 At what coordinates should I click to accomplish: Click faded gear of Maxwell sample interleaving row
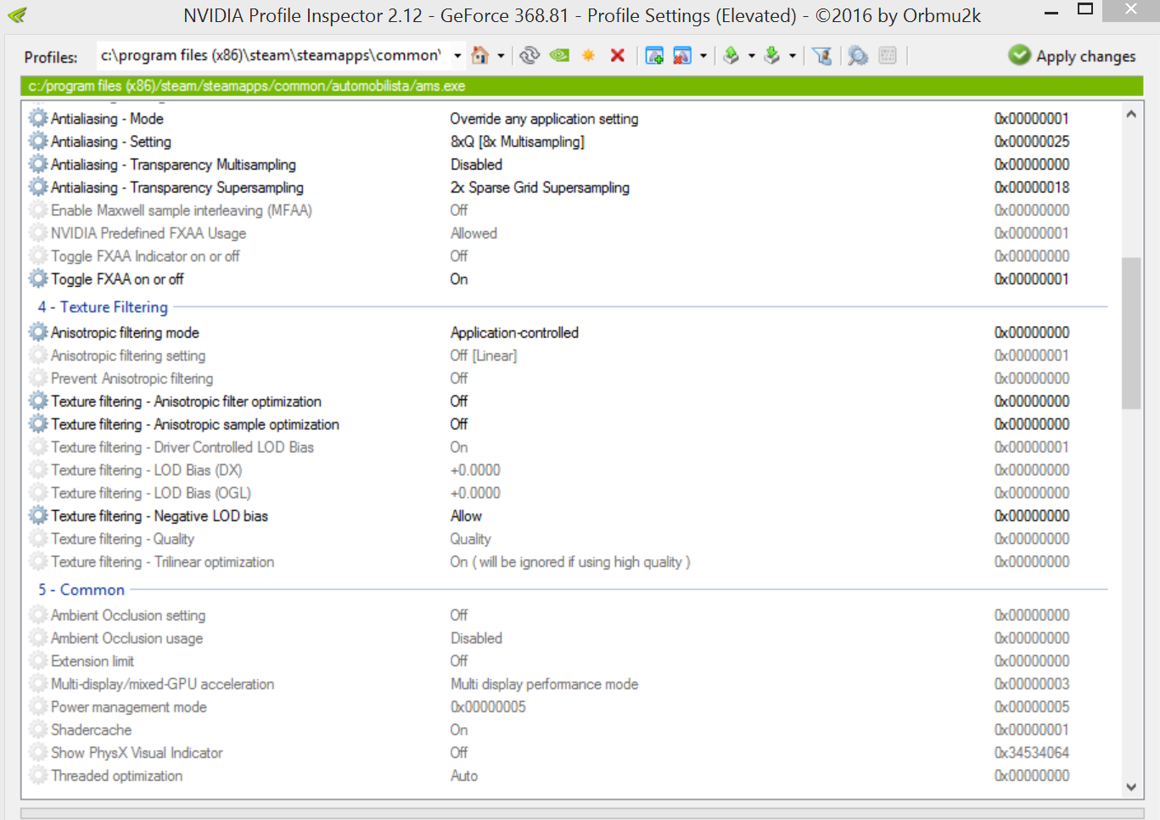(38, 210)
